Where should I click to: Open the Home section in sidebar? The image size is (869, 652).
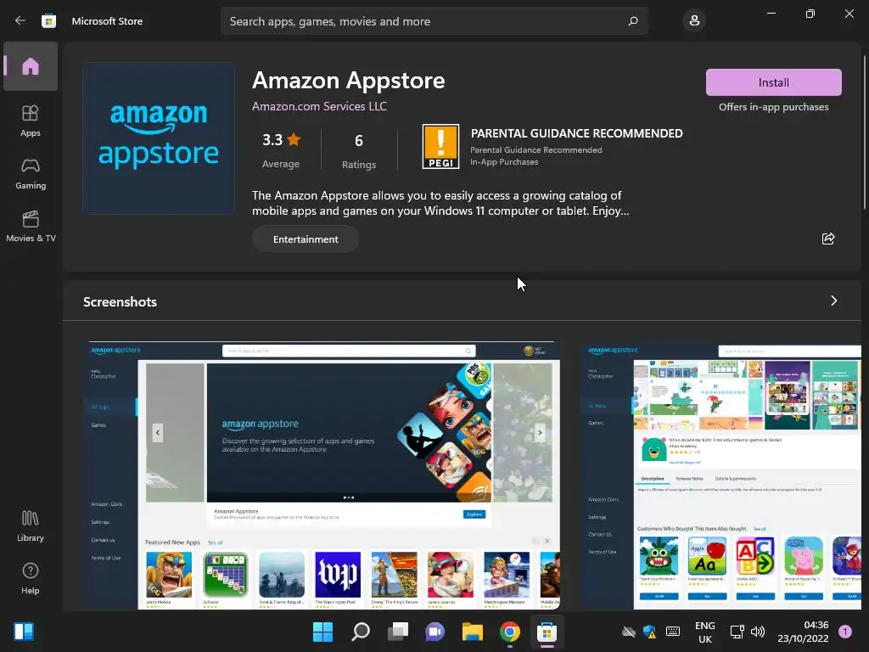tap(31, 66)
